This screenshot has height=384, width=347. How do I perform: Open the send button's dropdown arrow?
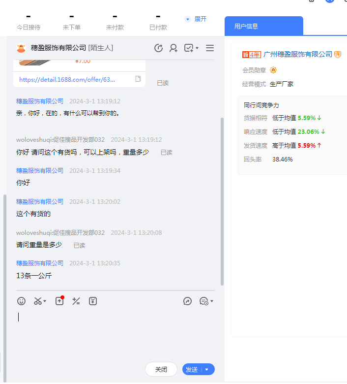207,369
